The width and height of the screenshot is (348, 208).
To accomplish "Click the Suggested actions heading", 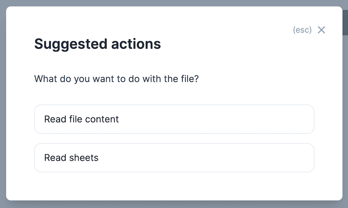I will click(97, 44).
